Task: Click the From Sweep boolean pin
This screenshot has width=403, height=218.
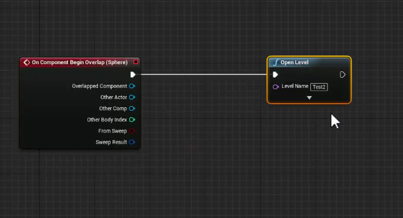Action: click(x=132, y=131)
